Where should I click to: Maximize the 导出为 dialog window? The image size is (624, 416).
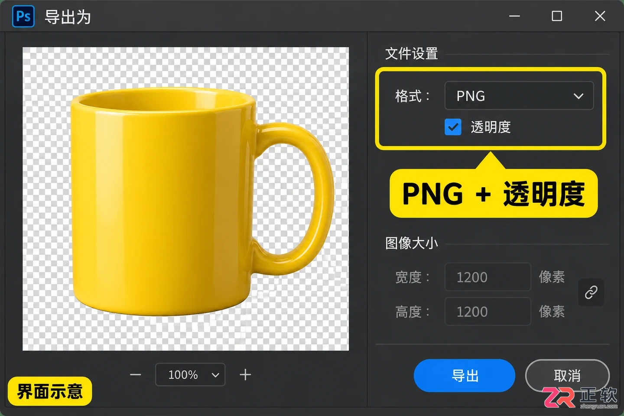[557, 16]
